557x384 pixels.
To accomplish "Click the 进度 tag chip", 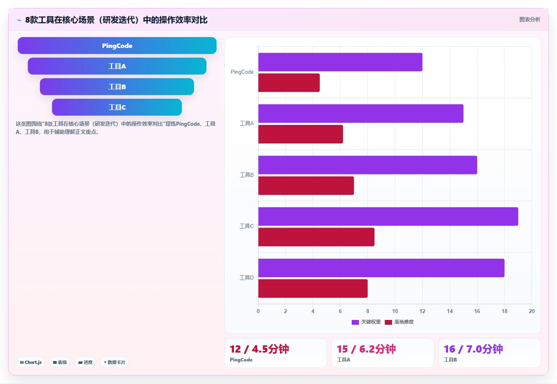I will point(85,362).
